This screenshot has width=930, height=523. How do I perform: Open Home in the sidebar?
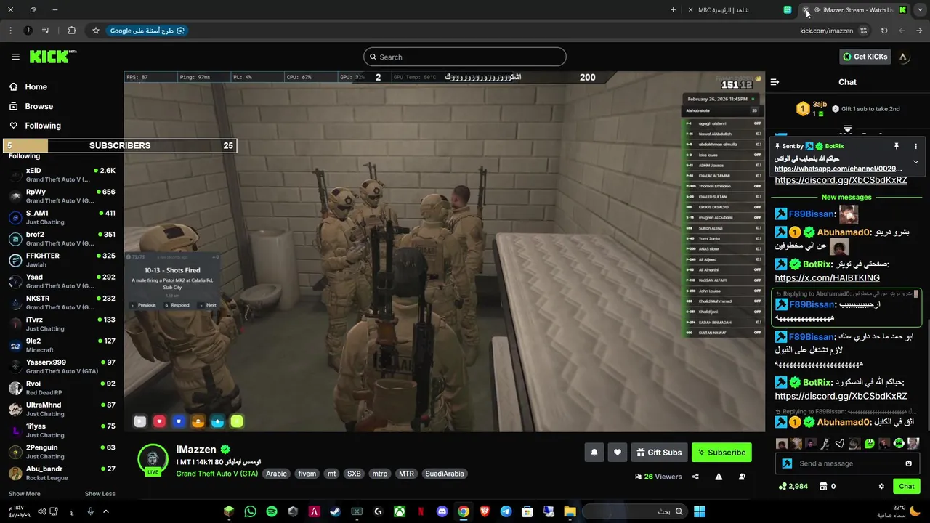tap(29, 86)
